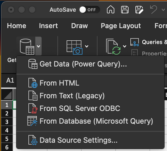167x151 pixels.
Task: Click the SQL Server ODBC scroll icon
Action: point(33,109)
